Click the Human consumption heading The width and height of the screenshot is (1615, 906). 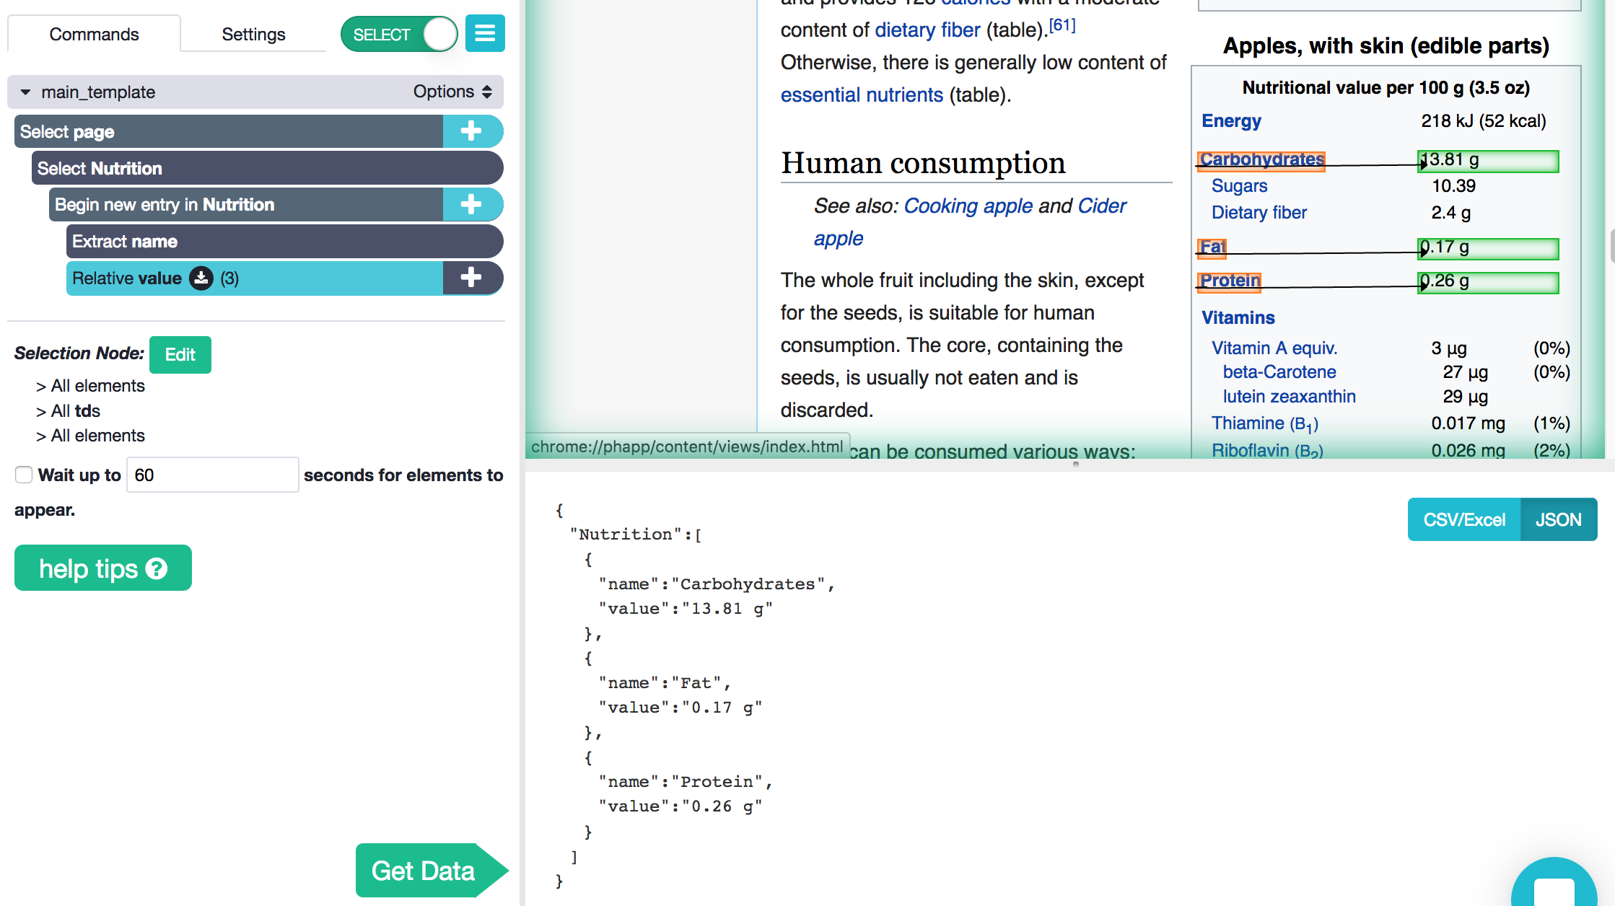point(923,163)
